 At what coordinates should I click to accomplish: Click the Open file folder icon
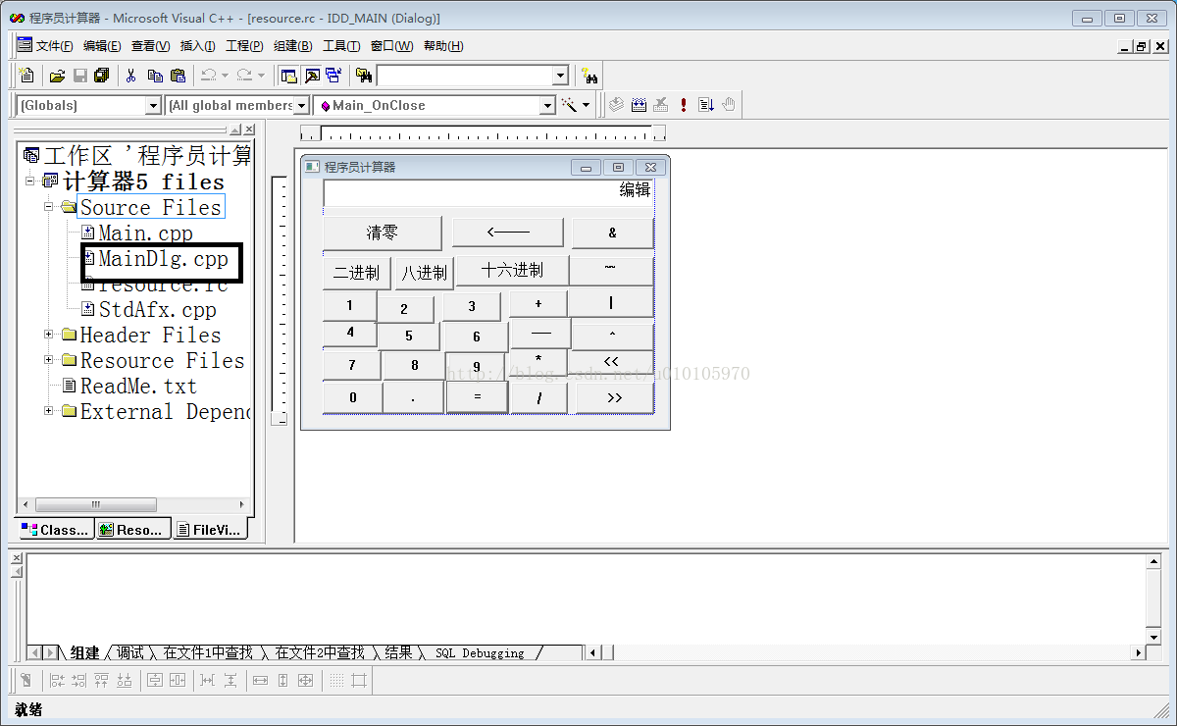pos(57,76)
